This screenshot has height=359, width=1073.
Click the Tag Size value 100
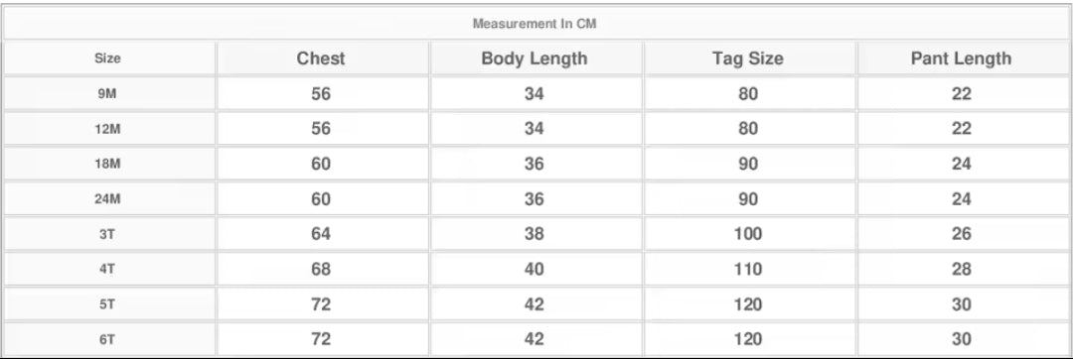pos(748,234)
